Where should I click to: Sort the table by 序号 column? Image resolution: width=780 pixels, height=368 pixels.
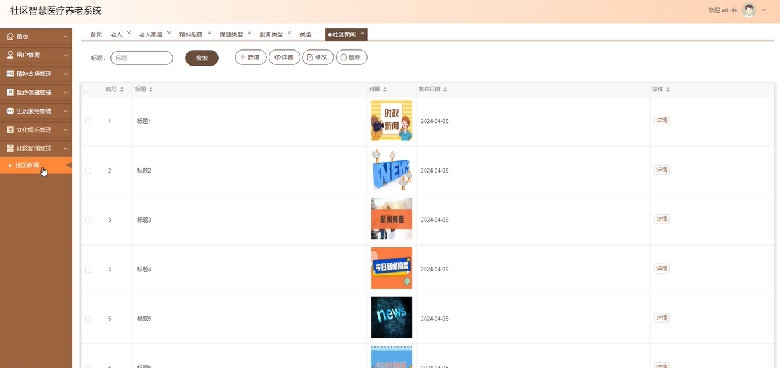(122, 90)
